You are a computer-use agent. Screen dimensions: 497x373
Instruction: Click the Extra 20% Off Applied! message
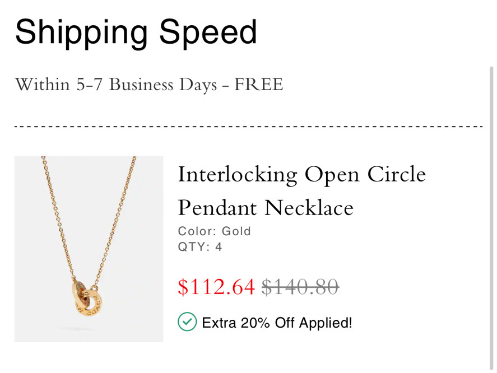pyautogui.click(x=277, y=323)
